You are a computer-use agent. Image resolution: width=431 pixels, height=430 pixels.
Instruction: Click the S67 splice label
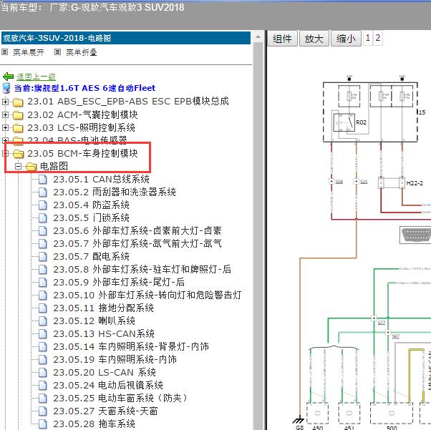(x=395, y=336)
